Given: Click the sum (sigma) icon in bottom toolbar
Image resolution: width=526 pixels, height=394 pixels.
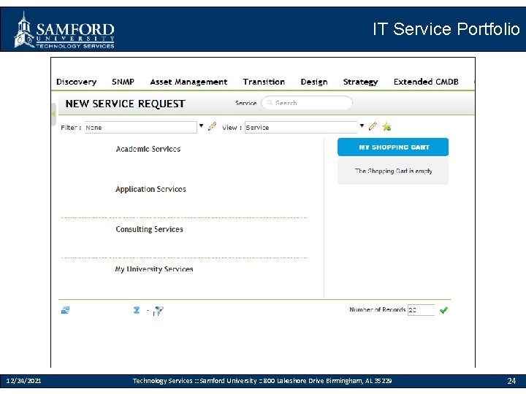Looking at the screenshot, I should [x=137, y=310].
